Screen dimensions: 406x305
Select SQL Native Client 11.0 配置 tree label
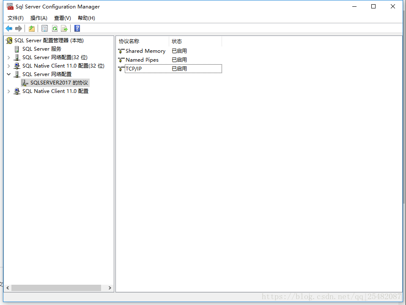coord(55,91)
